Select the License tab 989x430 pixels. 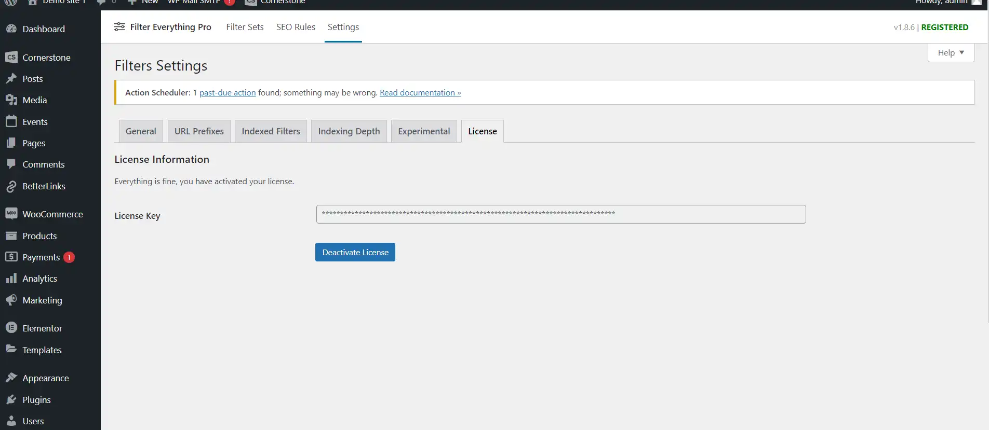tap(483, 131)
